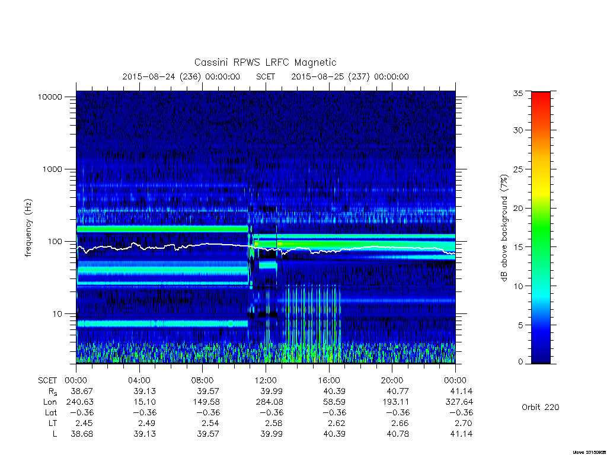The width and height of the screenshot is (607, 455).
Task: Click the Rs value "40.77"
Action: (398, 391)
